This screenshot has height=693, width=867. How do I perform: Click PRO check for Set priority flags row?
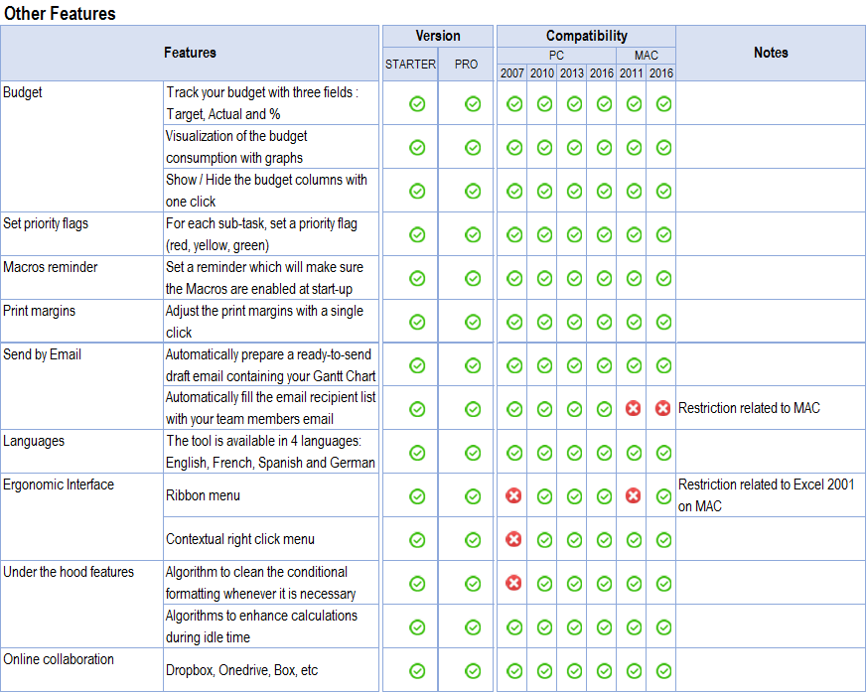click(x=473, y=234)
